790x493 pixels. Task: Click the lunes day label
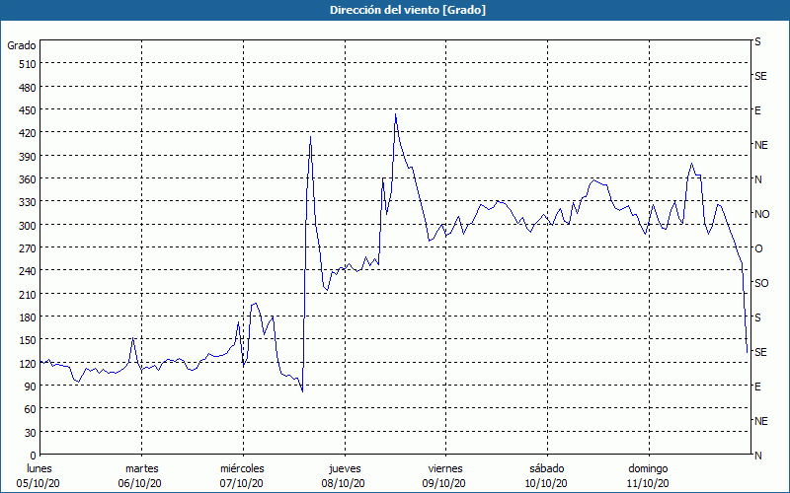click(39, 469)
